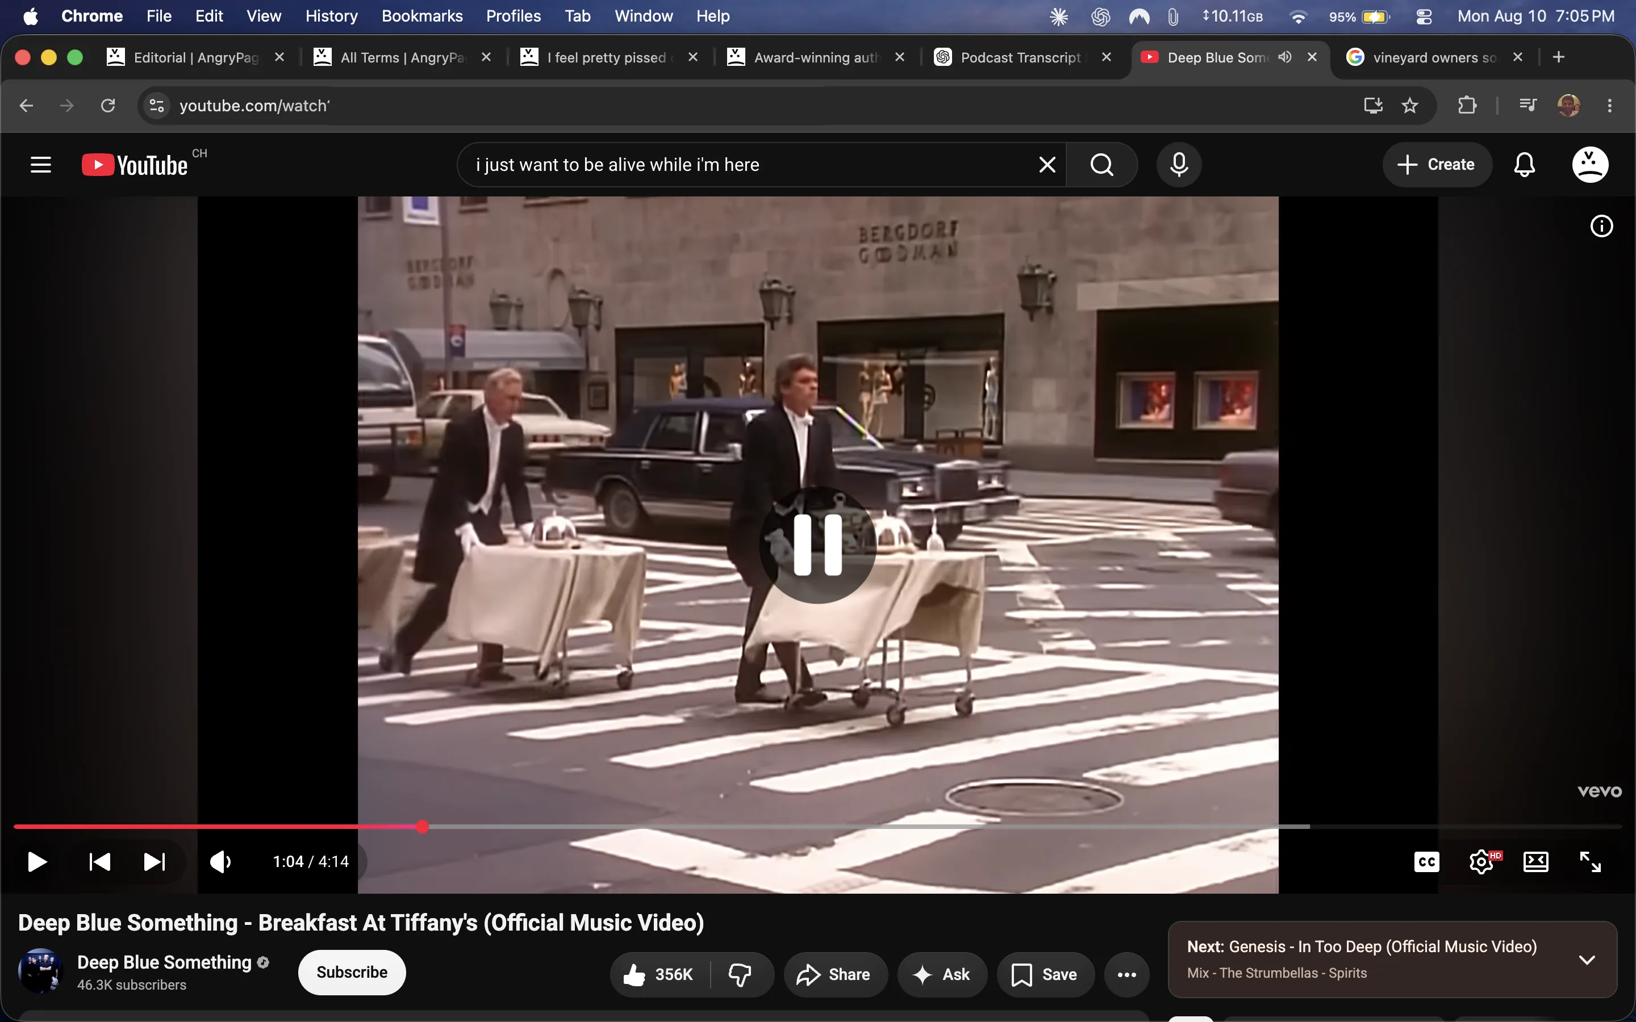Clear the search query with the X
Image resolution: width=1636 pixels, height=1022 pixels.
coord(1047,164)
